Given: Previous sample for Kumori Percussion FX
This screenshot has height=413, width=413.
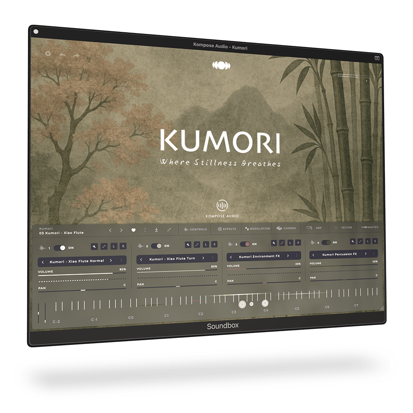Looking at the screenshot, I should pyautogui.click(x=313, y=255).
